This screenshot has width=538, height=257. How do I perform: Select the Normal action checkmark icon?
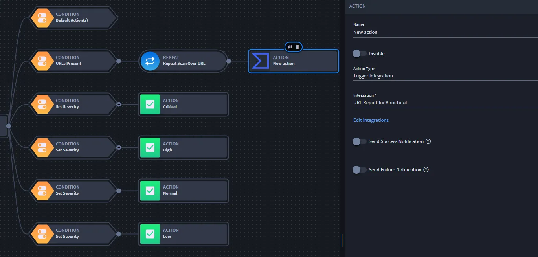pos(150,191)
